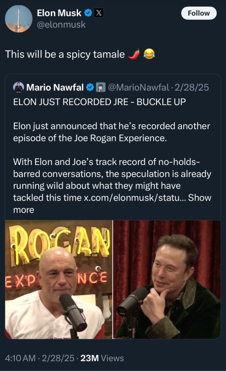Click Mario Nawfal's blue verified checkmark
Viewport: 226px width, 371px height.
(90, 87)
